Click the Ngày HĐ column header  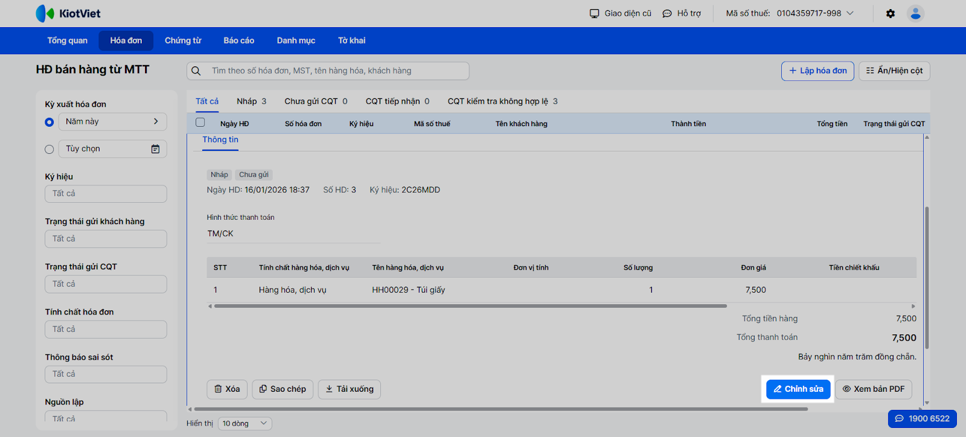(x=235, y=124)
